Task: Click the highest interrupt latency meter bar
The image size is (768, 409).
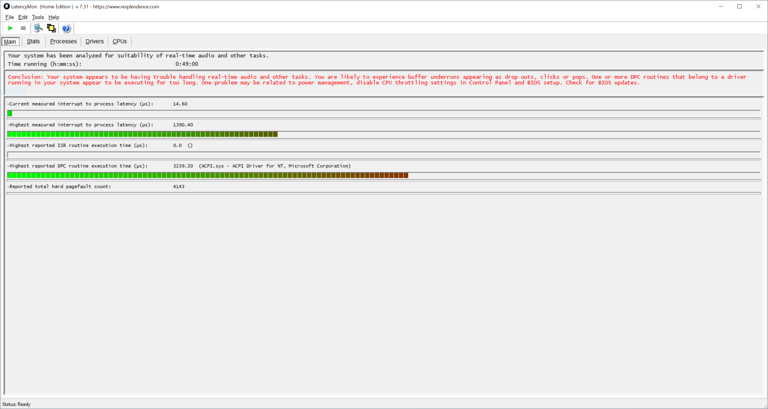Action: 384,134
